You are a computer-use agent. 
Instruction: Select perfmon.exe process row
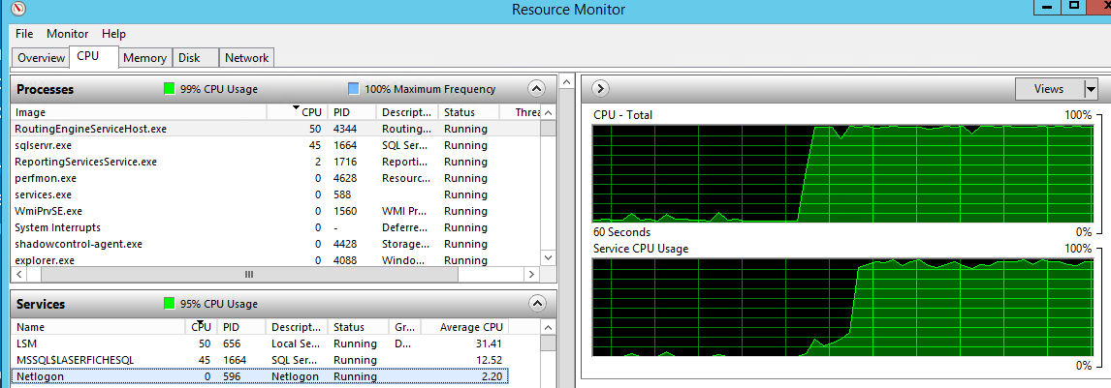(276, 178)
